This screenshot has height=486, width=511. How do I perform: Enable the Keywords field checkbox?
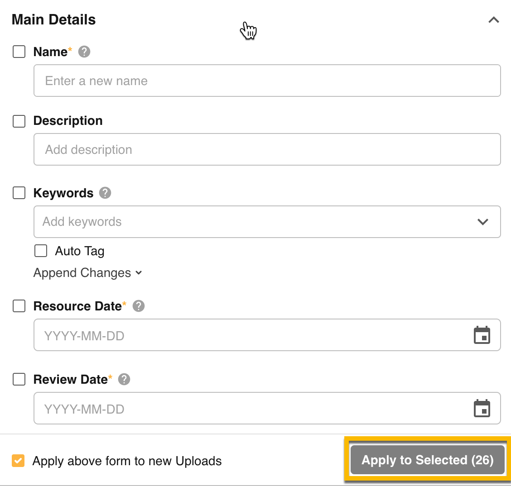click(x=19, y=193)
